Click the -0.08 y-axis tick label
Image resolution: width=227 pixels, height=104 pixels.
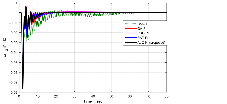tap(13, 92)
